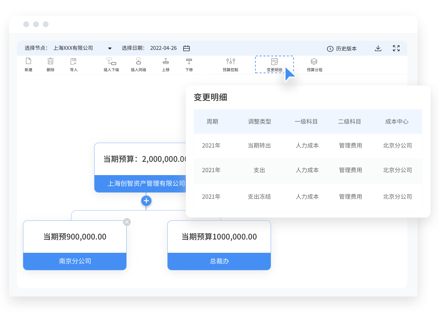This screenshot has width=439, height=312.
Task: Click the 2022-04-26 date field
Action: [163, 48]
